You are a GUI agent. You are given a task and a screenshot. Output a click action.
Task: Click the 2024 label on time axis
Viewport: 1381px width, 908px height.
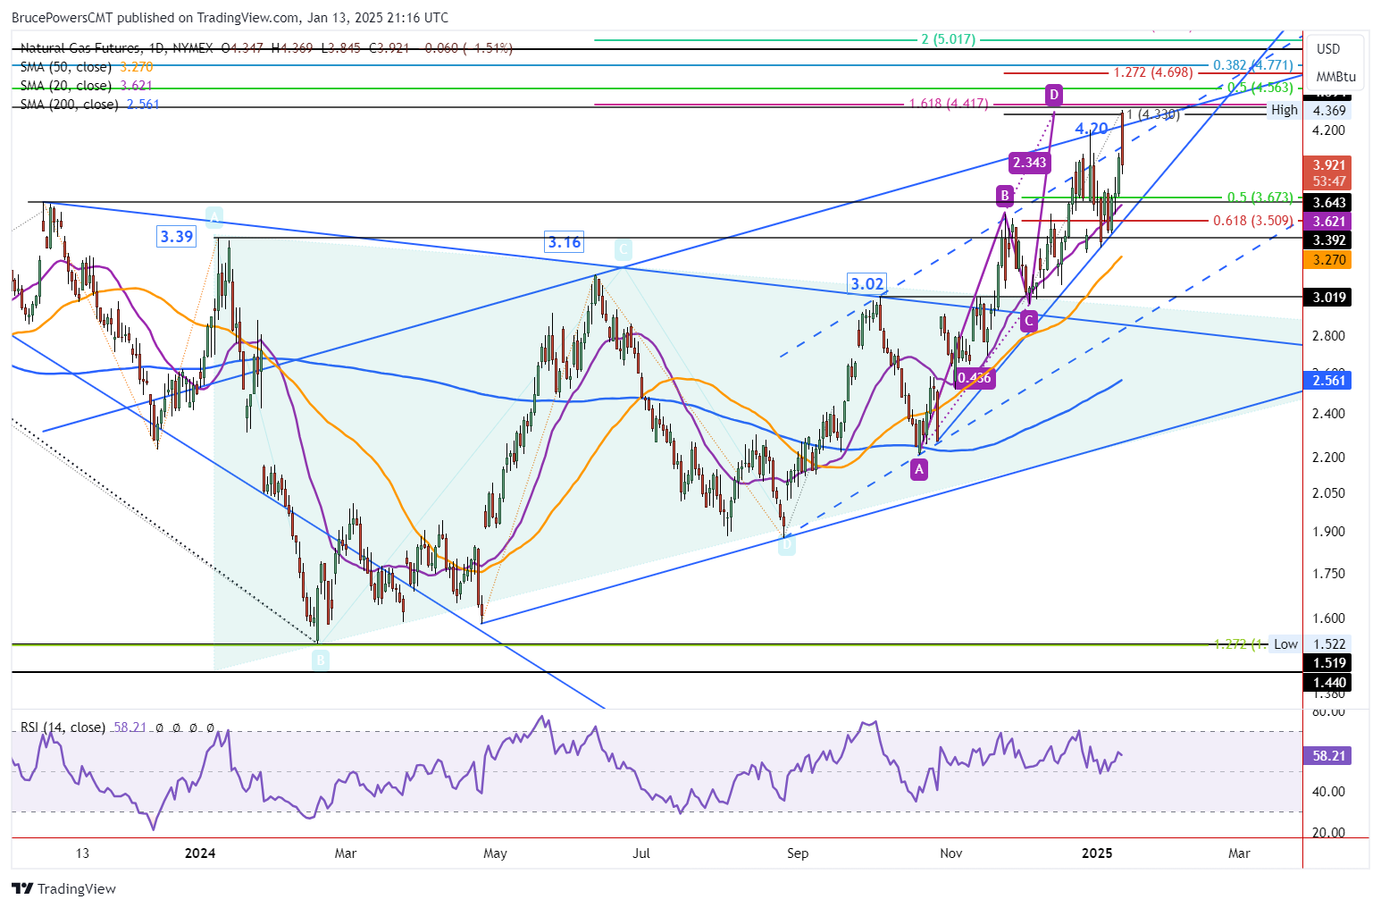tap(200, 853)
